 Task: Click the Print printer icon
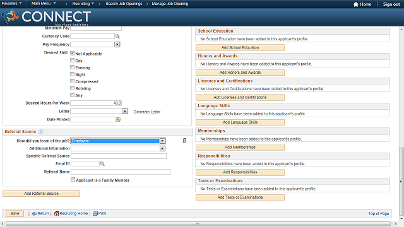click(x=95, y=213)
